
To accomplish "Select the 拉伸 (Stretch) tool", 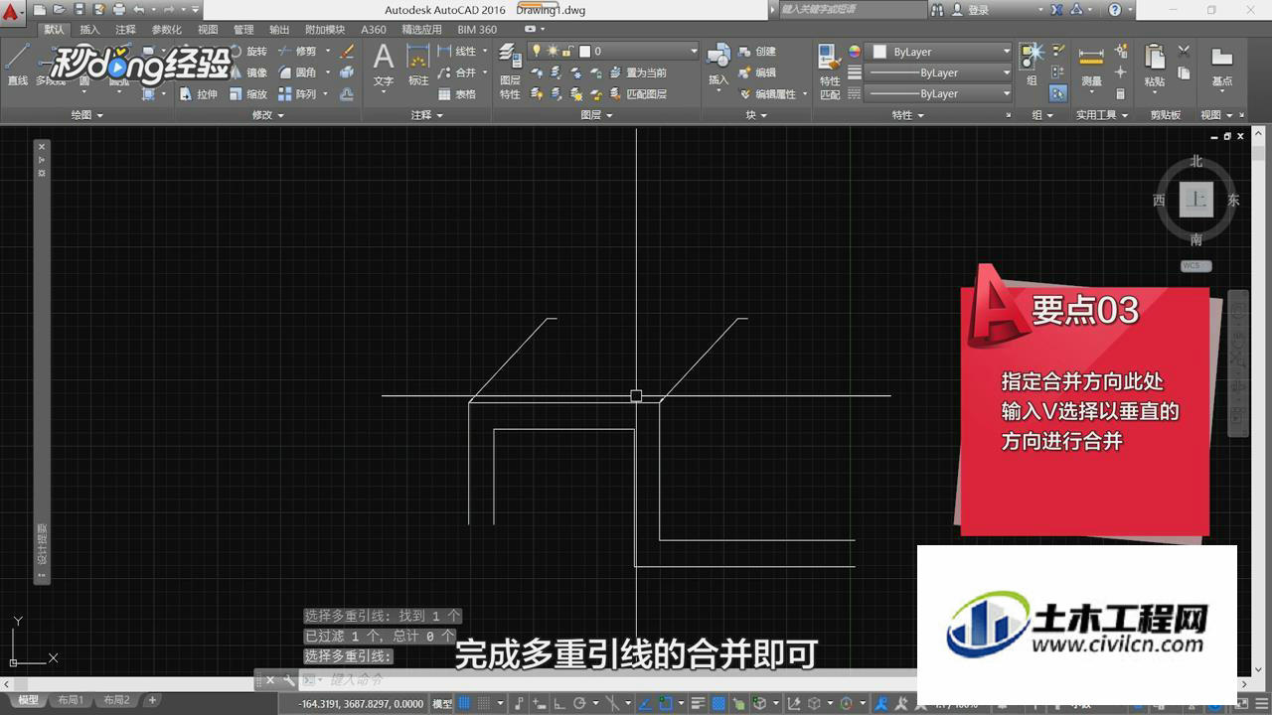I will (199, 94).
